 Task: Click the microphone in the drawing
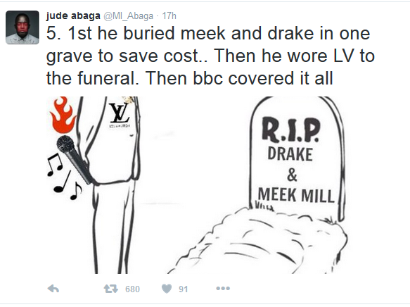(75, 160)
